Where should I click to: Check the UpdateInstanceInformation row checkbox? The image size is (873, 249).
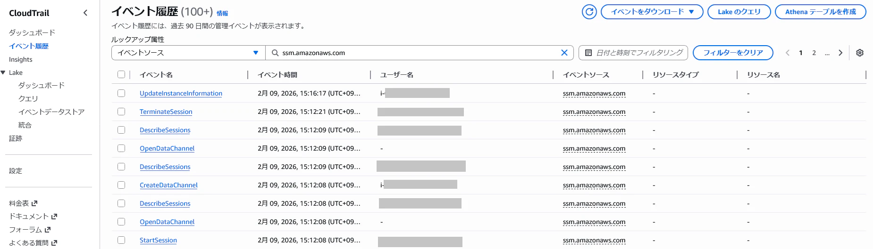121,93
